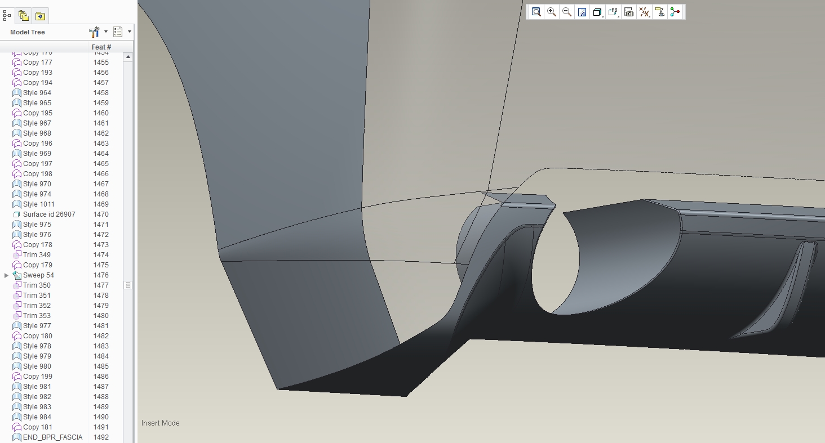Select the Style 979 feature
Viewport: 825px width, 443px height.
pos(37,356)
